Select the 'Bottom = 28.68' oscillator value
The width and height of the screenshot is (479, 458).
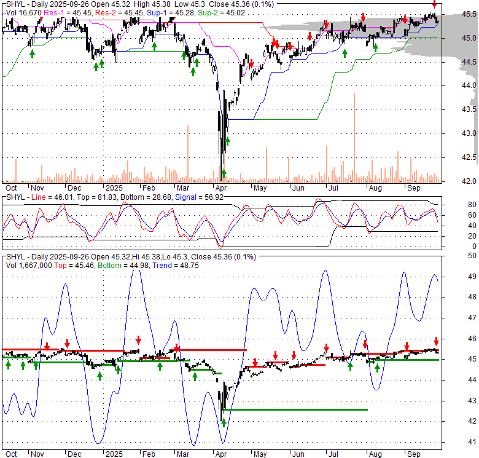point(146,197)
